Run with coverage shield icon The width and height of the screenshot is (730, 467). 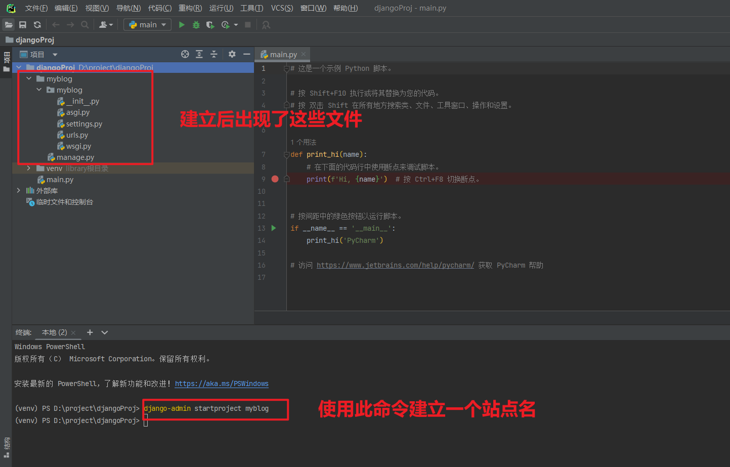point(210,25)
